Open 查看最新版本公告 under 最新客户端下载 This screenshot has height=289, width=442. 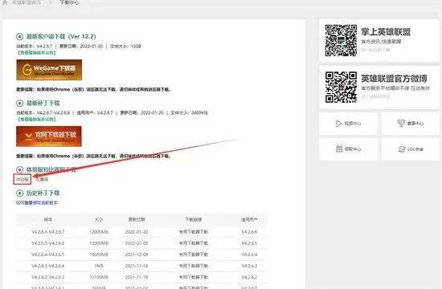pyautogui.click(x=36, y=53)
